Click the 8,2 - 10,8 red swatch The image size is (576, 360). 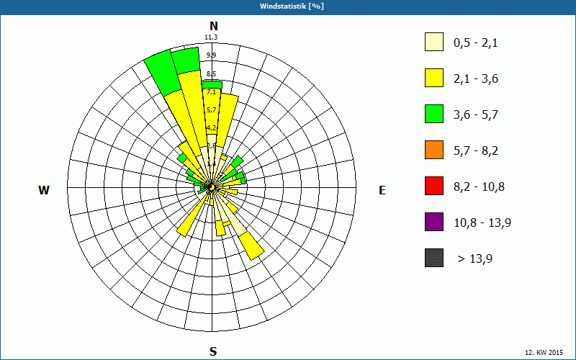[x=434, y=186]
